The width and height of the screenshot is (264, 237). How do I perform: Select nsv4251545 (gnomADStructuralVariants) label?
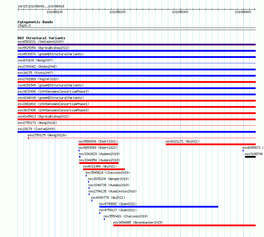[51, 85]
